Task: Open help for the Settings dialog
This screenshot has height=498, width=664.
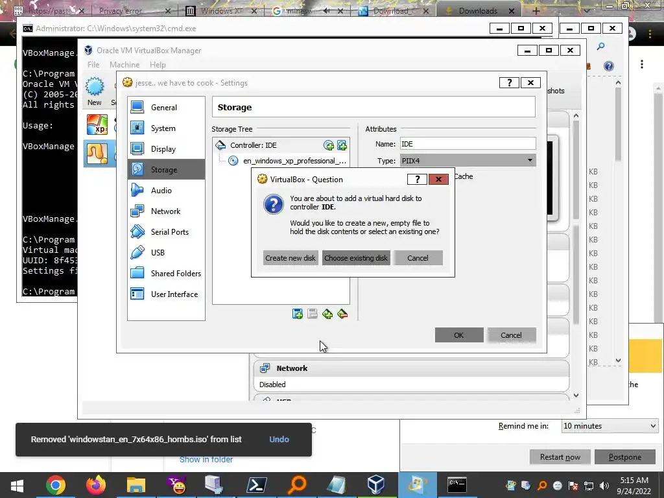Action: [509, 82]
